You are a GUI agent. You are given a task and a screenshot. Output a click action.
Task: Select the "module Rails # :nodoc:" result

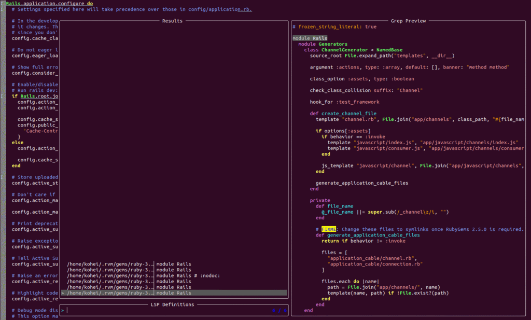(188, 275)
